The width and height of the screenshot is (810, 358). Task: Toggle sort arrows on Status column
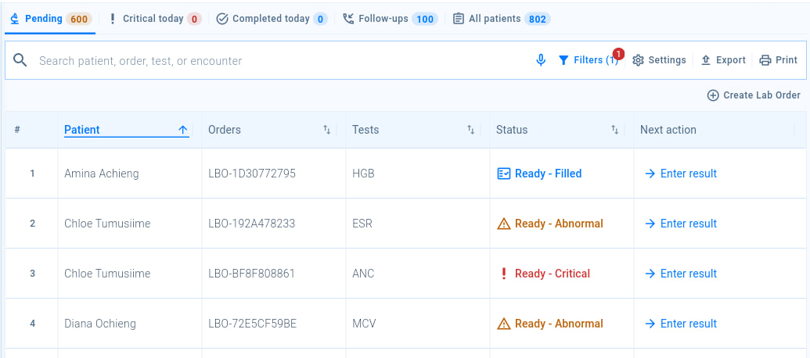[614, 130]
